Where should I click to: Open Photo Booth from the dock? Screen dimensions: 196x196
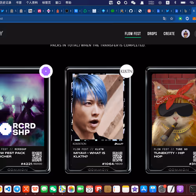tap(98, 189)
